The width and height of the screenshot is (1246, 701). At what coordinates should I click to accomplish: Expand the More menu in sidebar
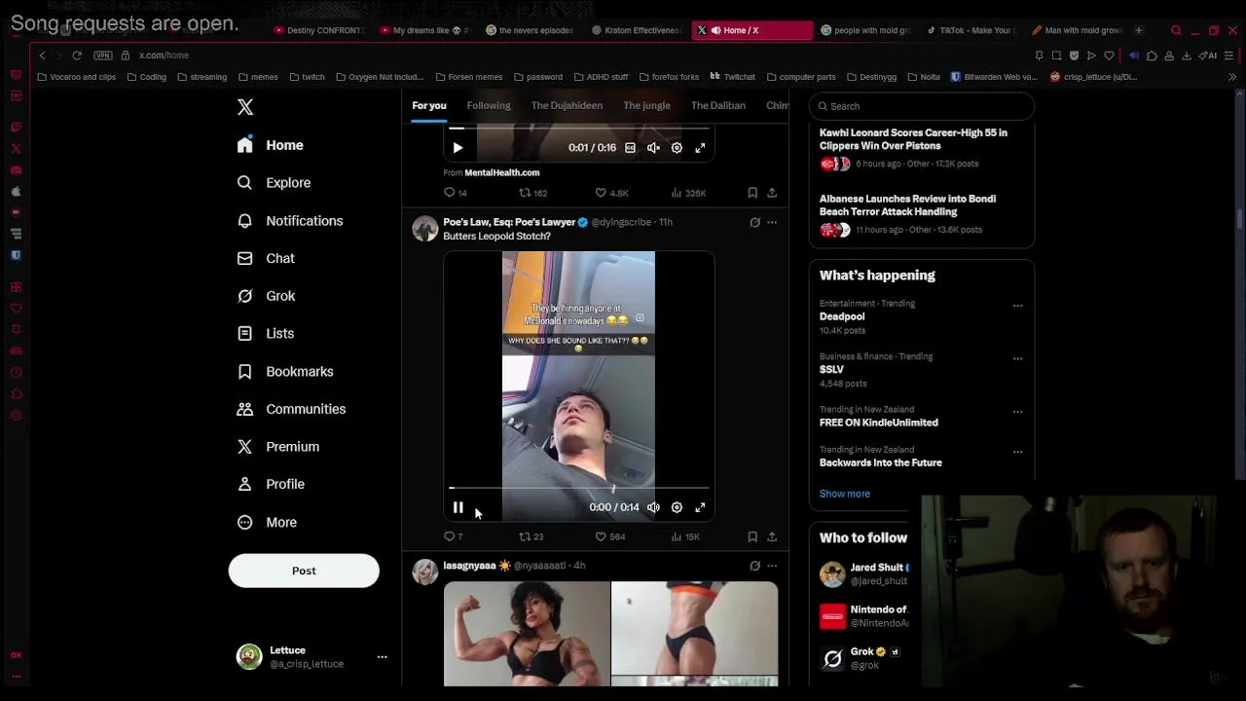(x=267, y=522)
